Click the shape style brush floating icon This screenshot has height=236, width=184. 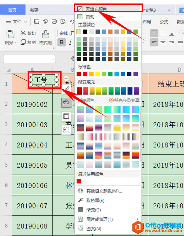[x=66, y=89]
